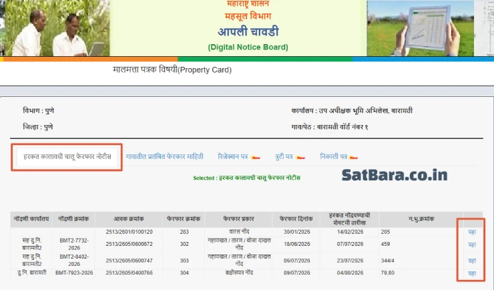The image size is (494, 290).
Task: Click the फेरफार दिनांक column header
Action: coord(296,219)
